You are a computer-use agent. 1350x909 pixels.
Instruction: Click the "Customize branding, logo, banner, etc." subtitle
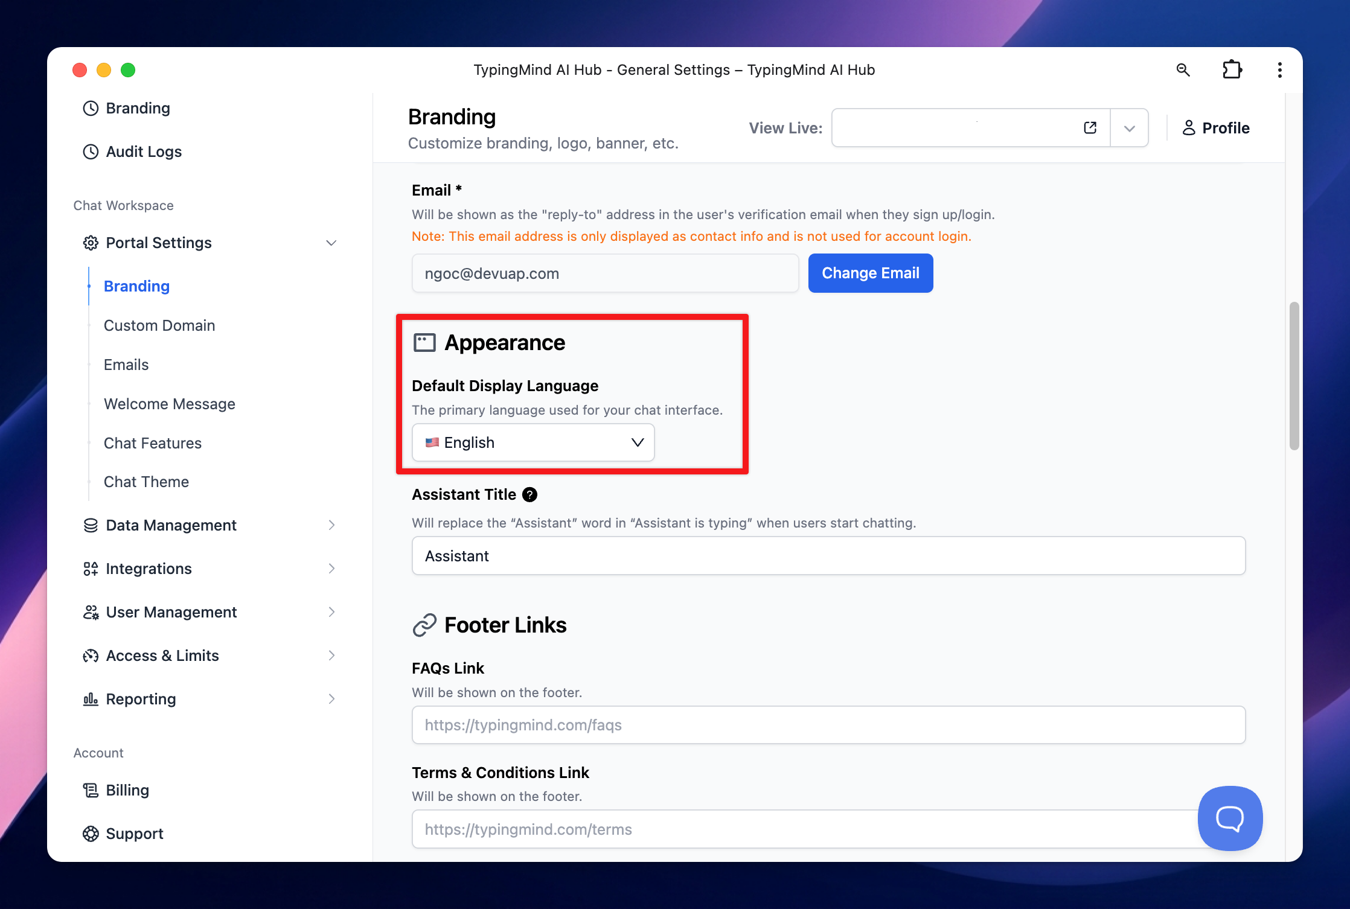[543, 143]
